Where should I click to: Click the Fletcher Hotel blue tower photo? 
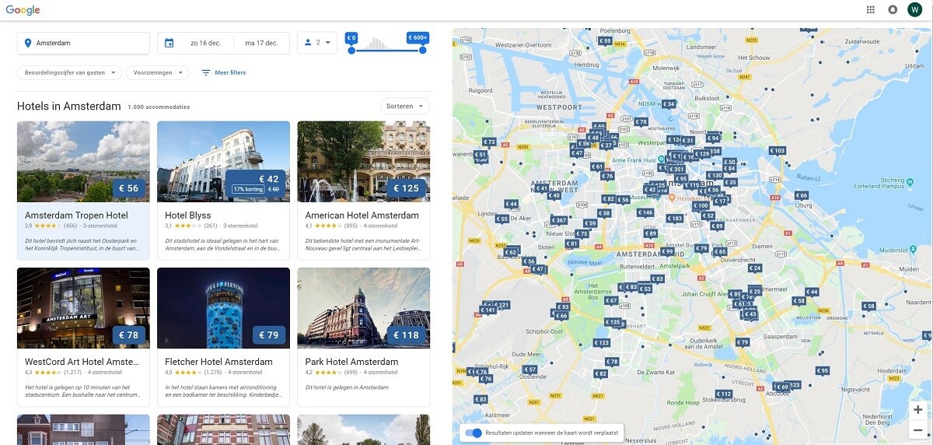point(223,308)
